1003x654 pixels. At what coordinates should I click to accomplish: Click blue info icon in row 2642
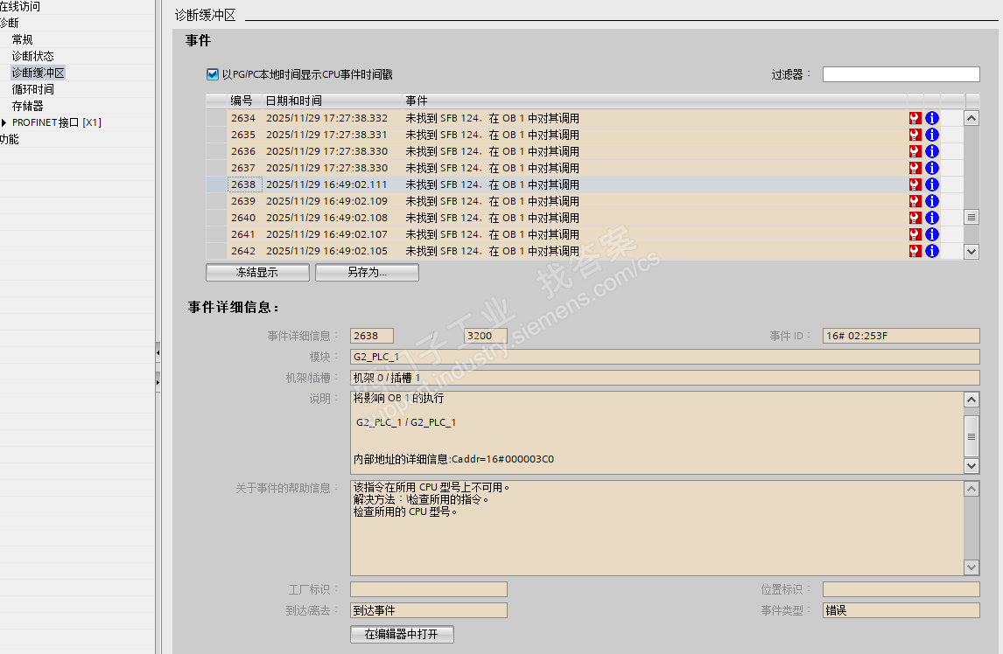click(932, 251)
